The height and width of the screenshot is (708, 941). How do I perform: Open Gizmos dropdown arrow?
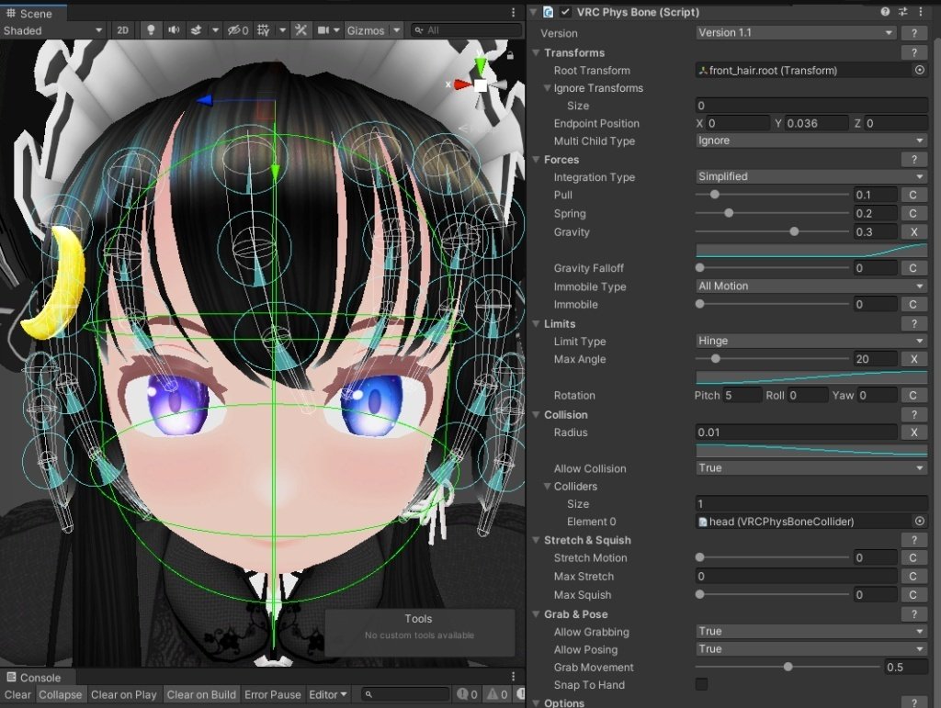click(397, 30)
